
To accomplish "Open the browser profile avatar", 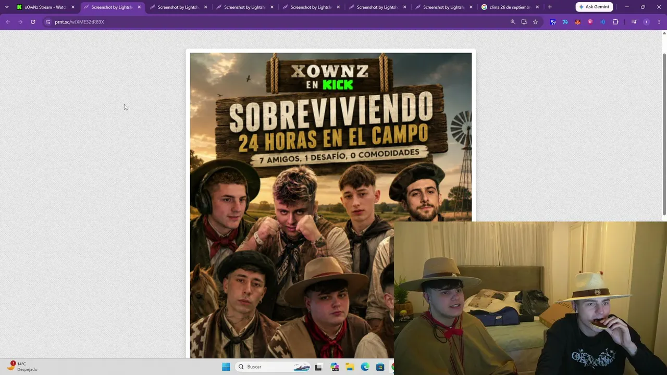I will tap(647, 22).
